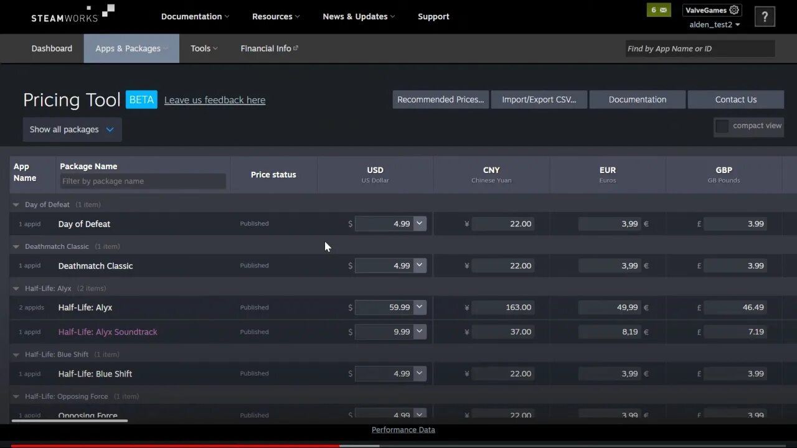Go to Support page

(x=433, y=17)
